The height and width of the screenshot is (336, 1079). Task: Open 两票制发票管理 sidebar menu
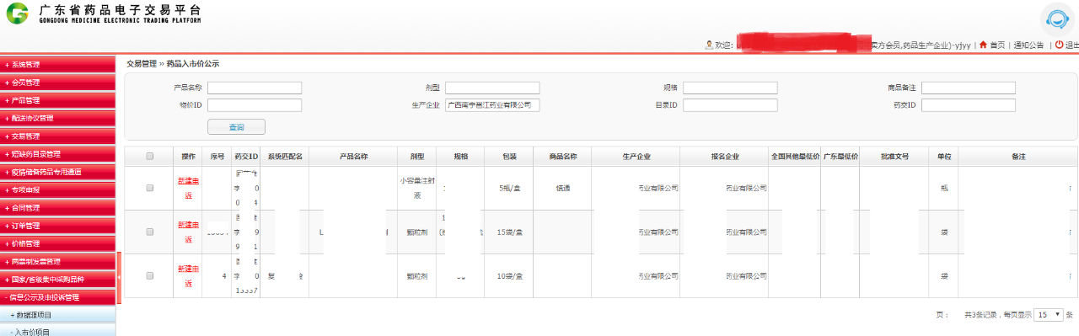coord(57,262)
